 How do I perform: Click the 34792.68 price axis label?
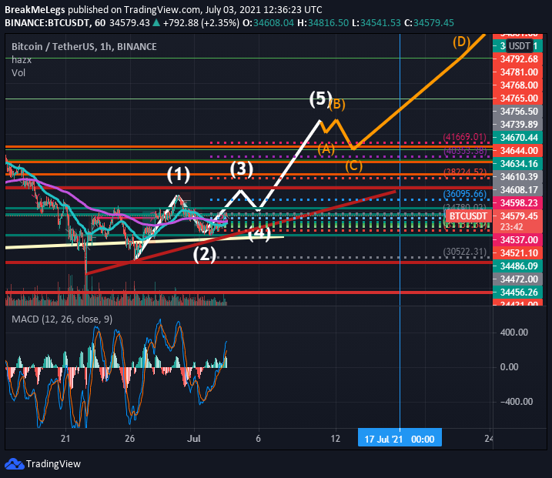[519, 58]
